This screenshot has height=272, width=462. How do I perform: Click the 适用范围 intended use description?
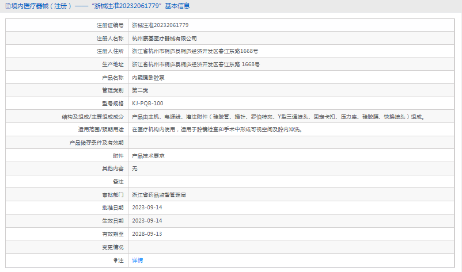point(217,129)
